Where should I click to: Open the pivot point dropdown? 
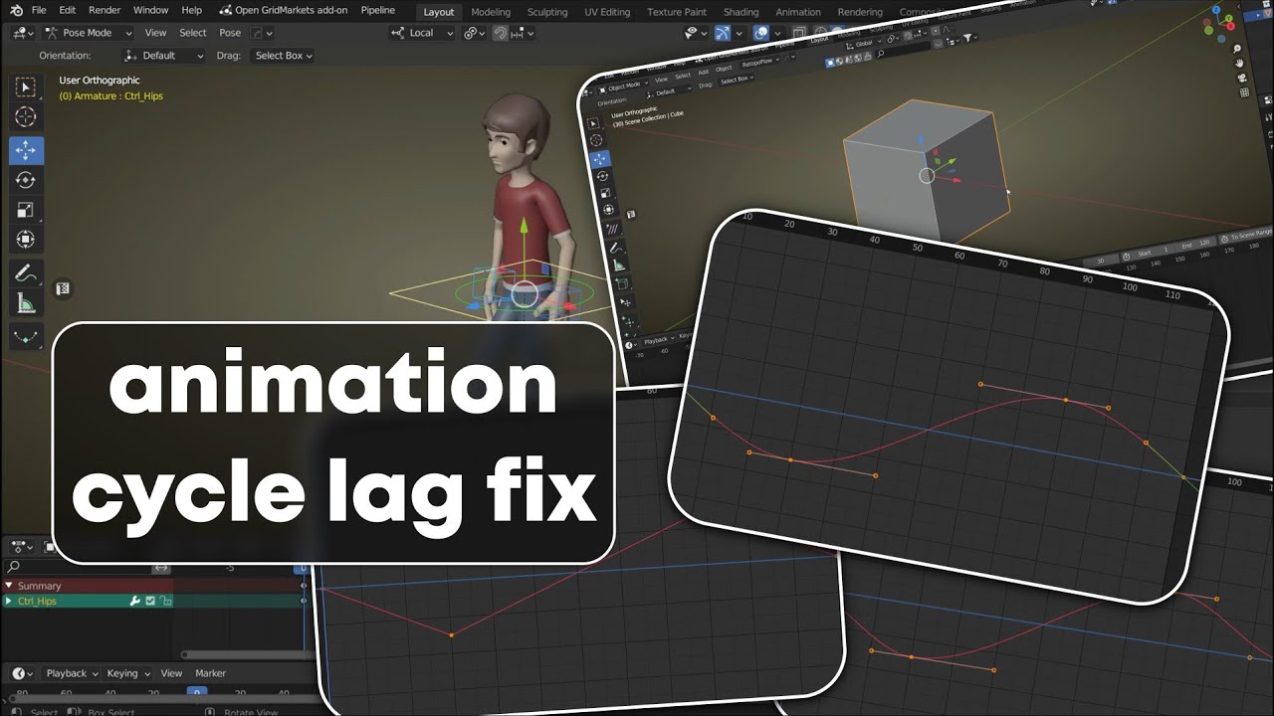(474, 33)
